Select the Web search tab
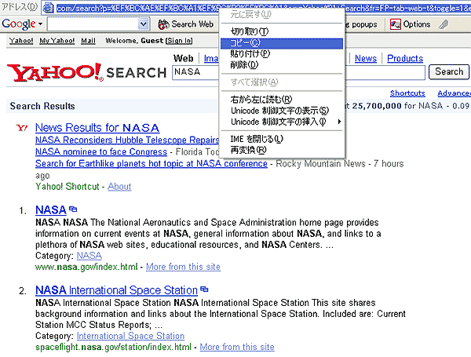This screenshot has width=471, height=357. [183, 58]
